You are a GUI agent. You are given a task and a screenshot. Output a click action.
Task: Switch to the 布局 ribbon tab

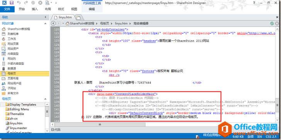click(48, 9)
